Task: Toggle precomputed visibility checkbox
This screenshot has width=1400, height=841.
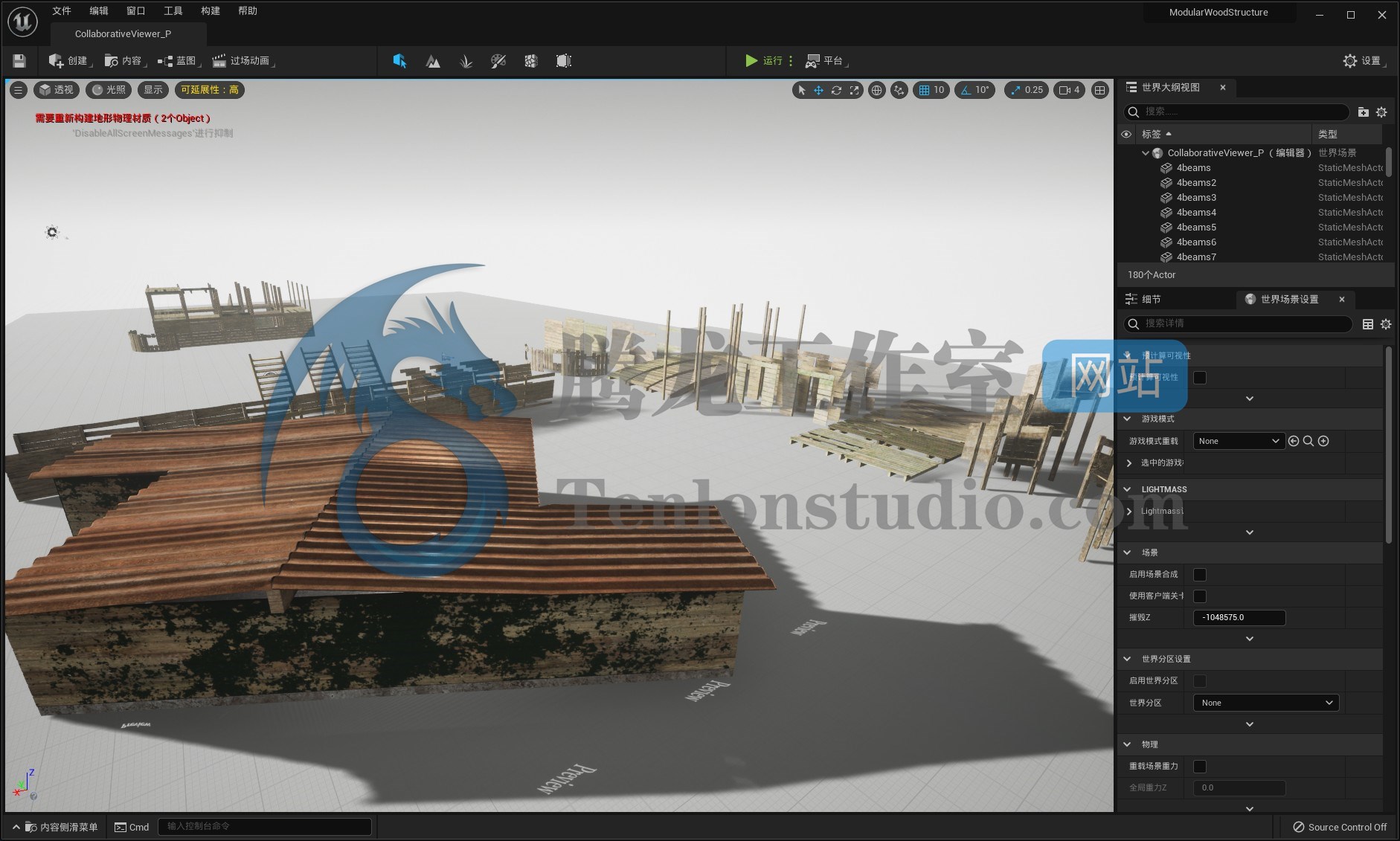Action: [x=1200, y=378]
